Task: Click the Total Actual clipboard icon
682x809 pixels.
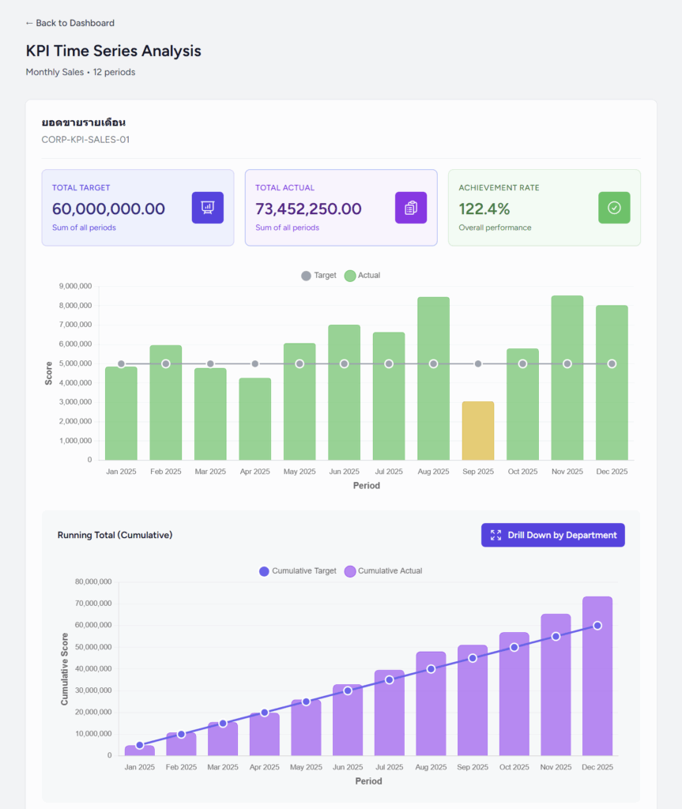Action: (x=411, y=208)
